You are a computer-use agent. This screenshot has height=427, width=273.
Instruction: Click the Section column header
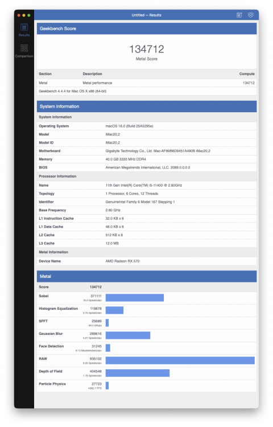[x=45, y=74]
